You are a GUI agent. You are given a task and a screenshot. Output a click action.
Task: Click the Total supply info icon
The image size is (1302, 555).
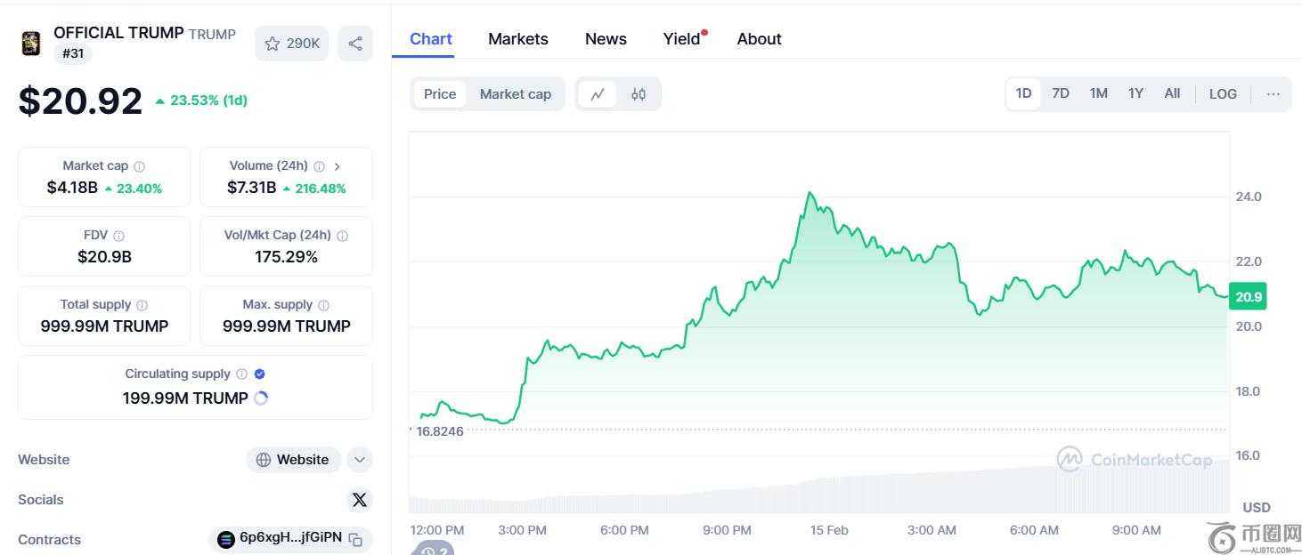point(142,305)
